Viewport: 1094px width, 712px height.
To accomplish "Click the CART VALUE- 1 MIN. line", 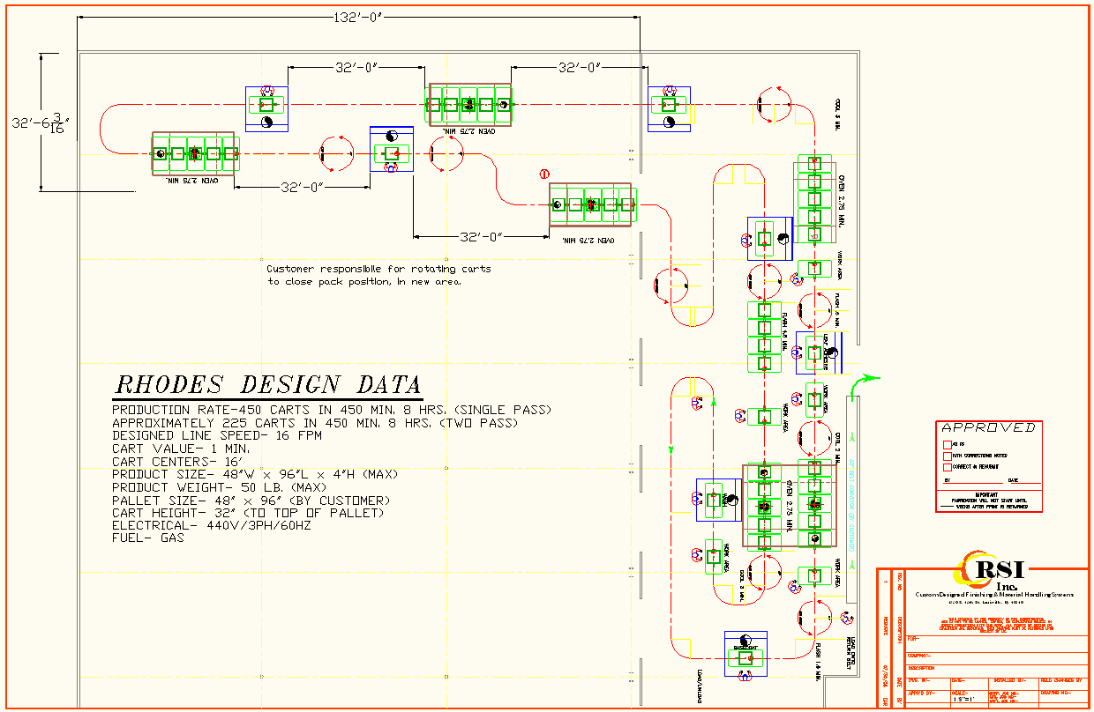I will point(180,449).
